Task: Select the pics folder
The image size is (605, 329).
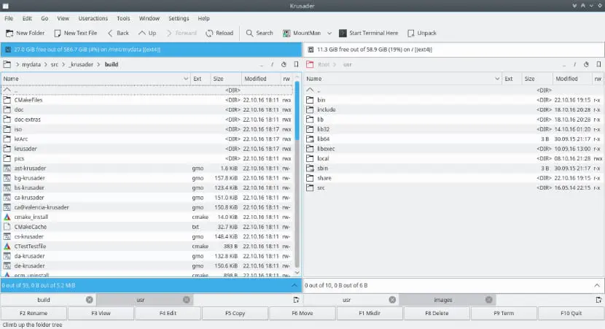Action: (x=147, y=159)
